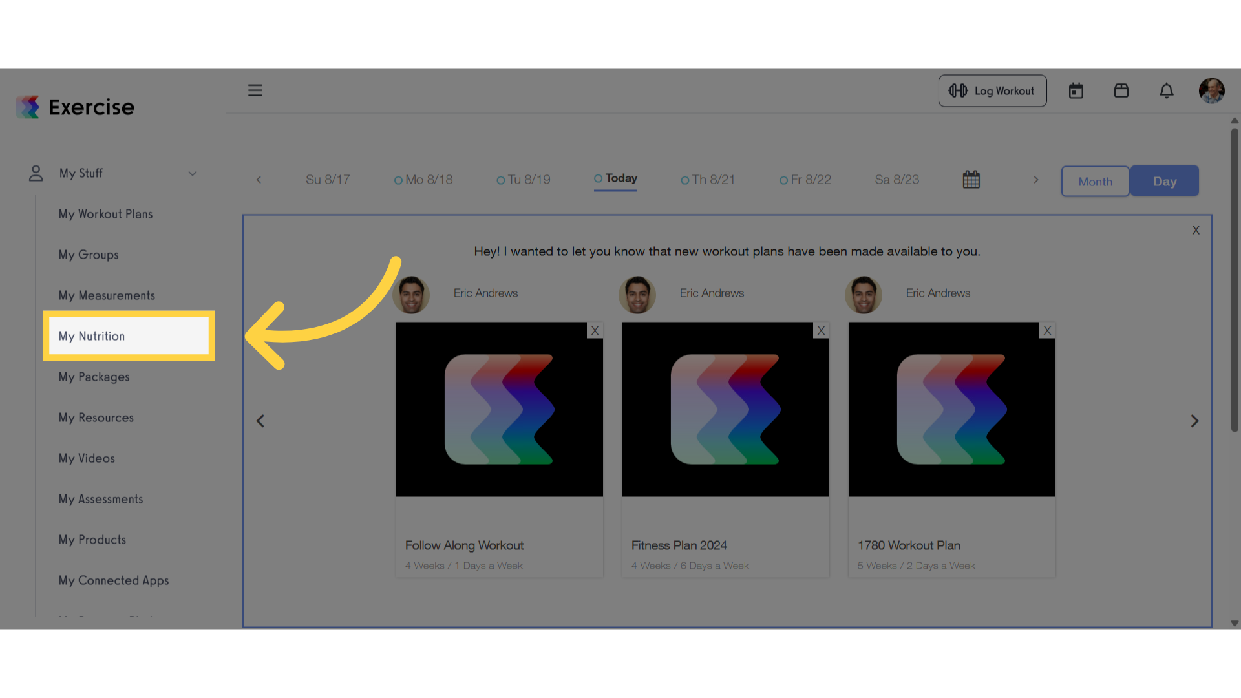Open the shopping bag icon
Image resolution: width=1241 pixels, height=698 pixels.
click(x=1121, y=90)
